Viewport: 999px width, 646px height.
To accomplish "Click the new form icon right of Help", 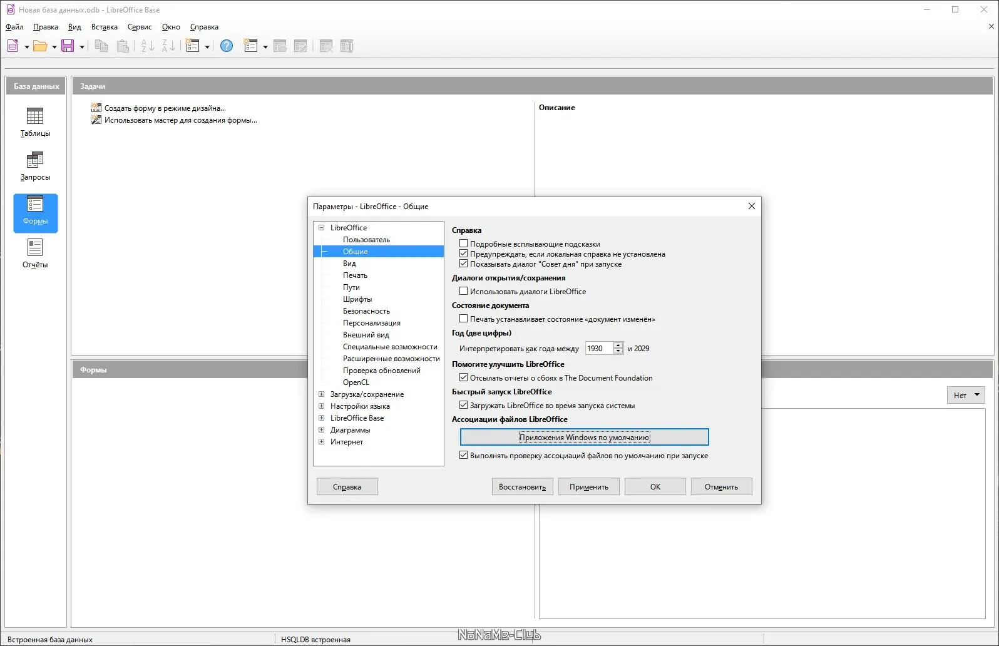I will click(251, 46).
